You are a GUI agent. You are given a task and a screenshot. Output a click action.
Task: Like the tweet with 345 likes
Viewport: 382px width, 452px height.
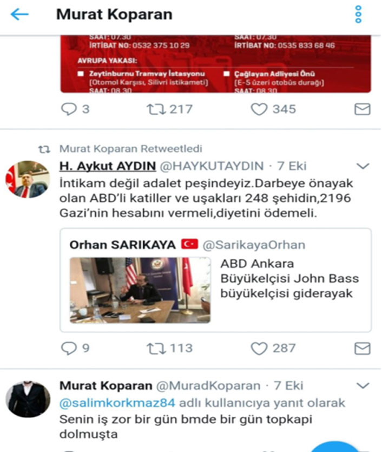tap(259, 109)
